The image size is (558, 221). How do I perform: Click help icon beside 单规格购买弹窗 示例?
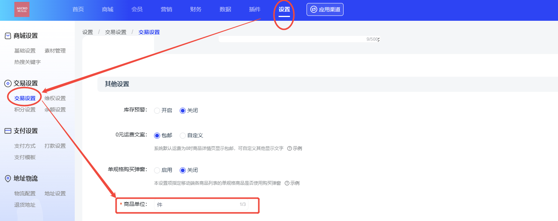tap(287, 183)
